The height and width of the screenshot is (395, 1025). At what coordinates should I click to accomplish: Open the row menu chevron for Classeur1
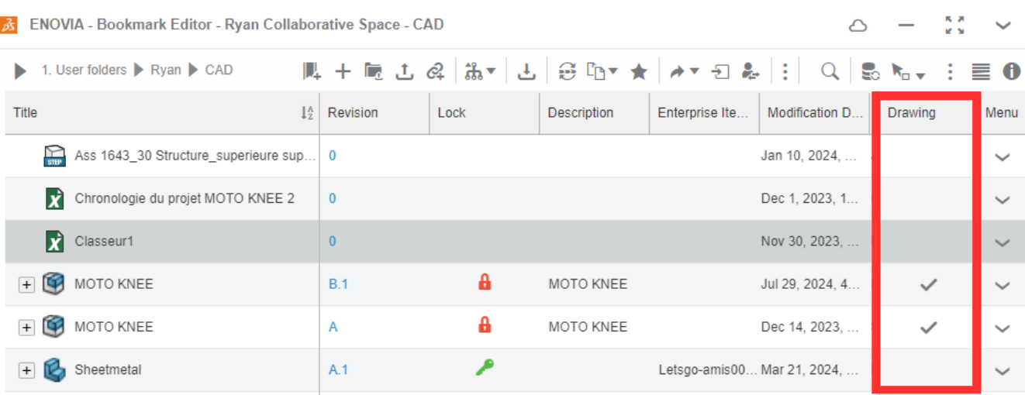[x=1002, y=242]
